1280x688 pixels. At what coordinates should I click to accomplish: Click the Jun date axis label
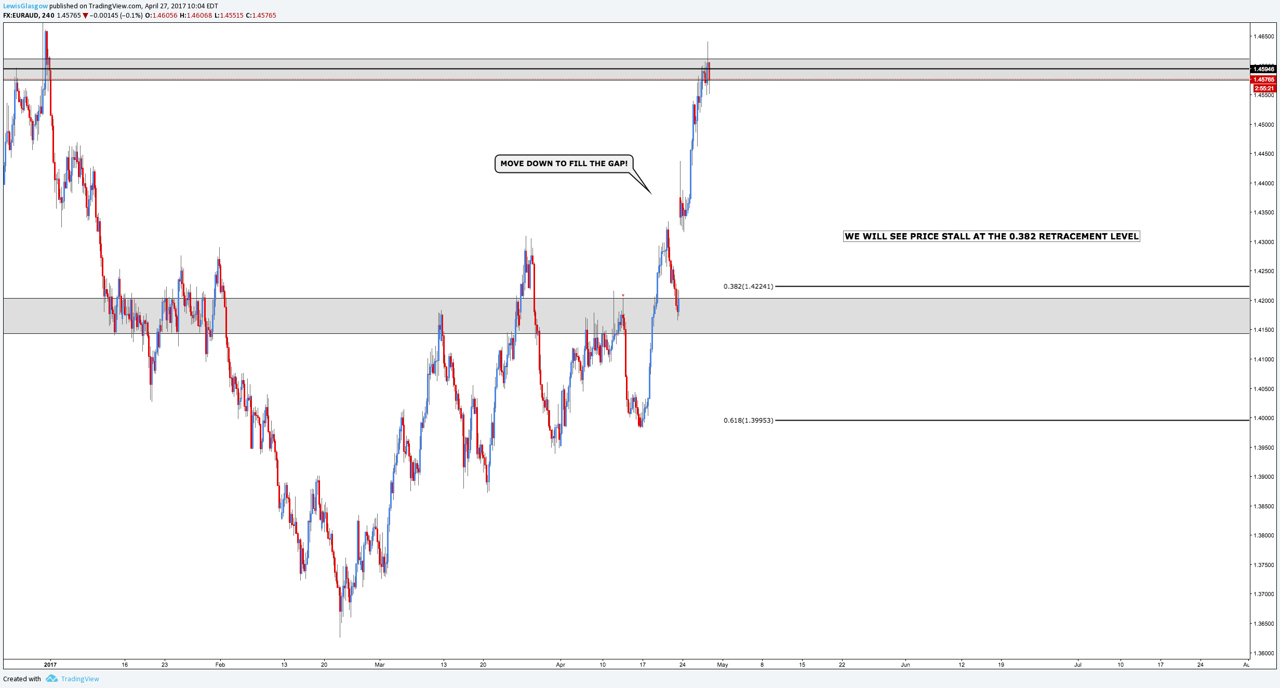[905, 665]
